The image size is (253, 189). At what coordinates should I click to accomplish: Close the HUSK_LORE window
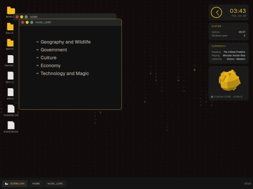coord(22,22)
